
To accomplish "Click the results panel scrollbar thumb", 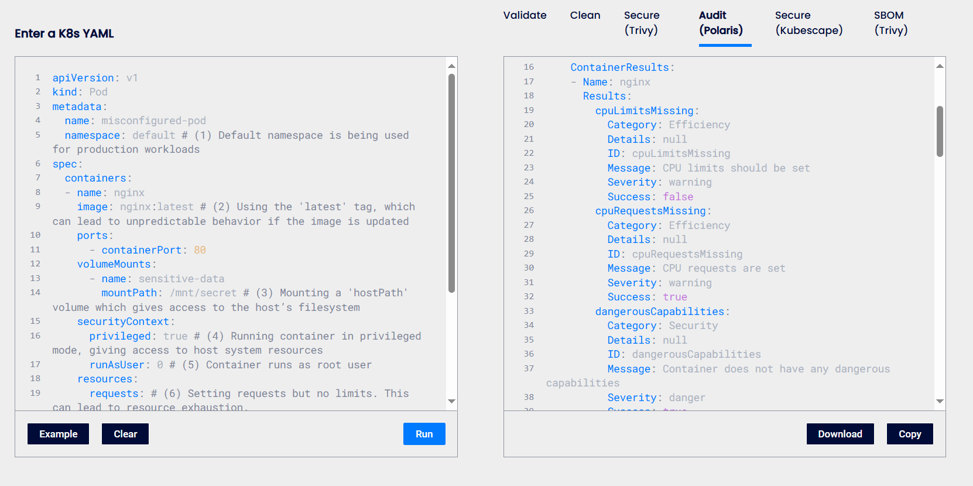I will [940, 131].
